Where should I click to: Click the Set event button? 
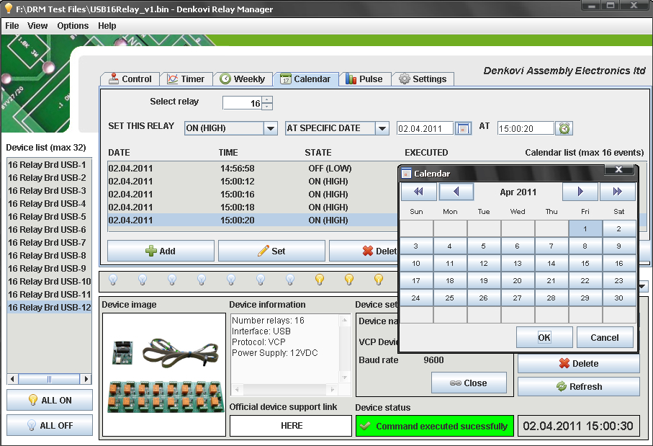click(x=271, y=251)
